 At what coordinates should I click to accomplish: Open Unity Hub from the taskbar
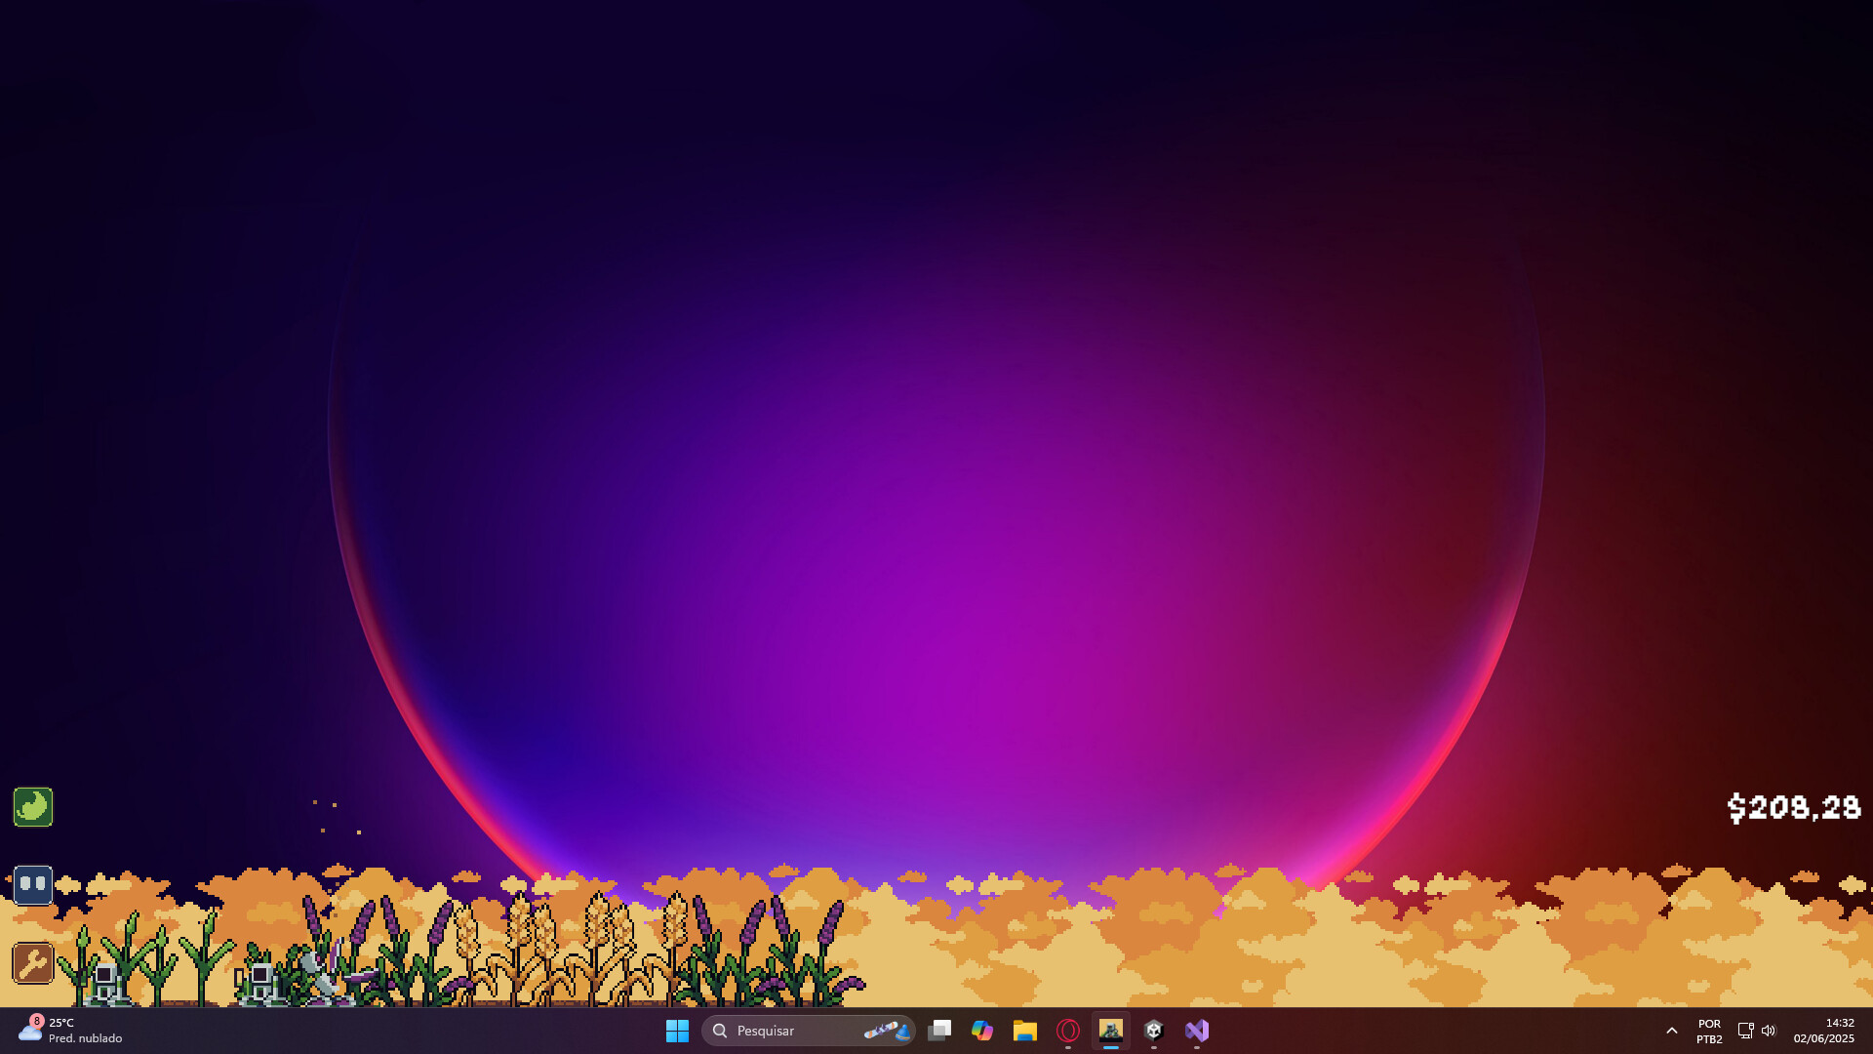pyautogui.click(x=1155, y=1030)
